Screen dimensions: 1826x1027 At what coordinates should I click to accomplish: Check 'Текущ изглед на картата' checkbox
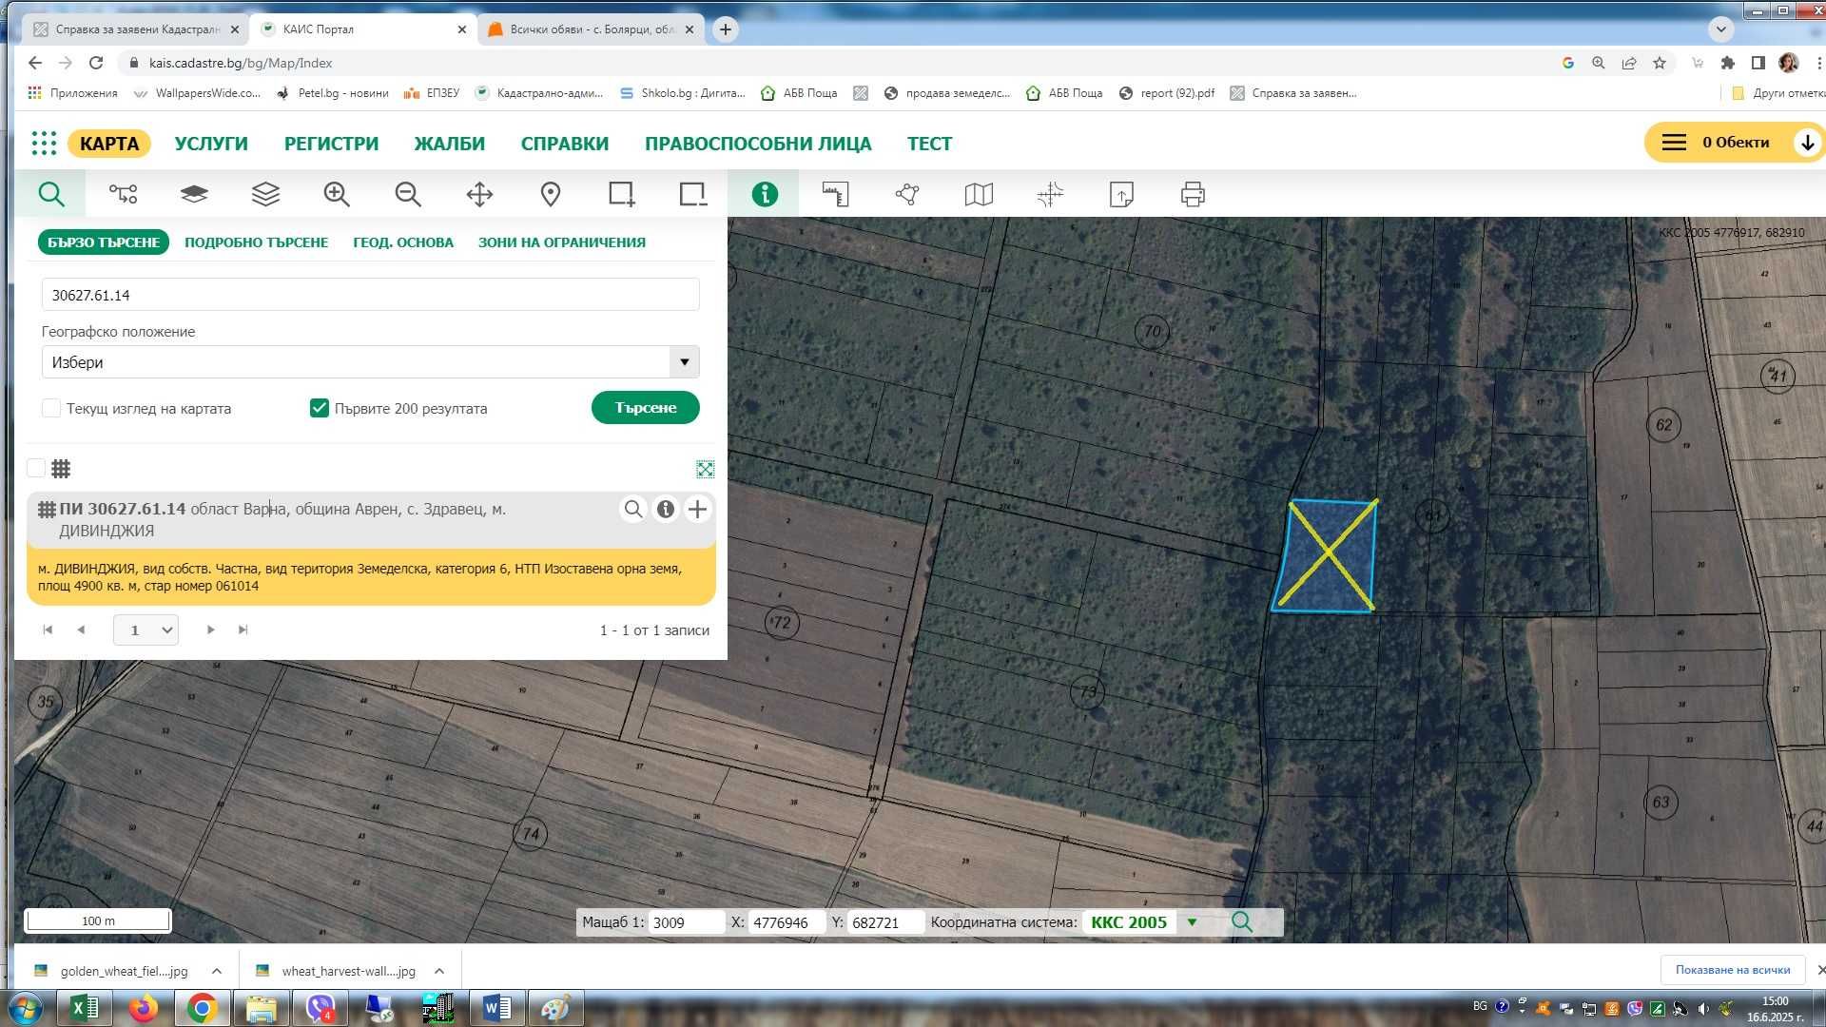point(51,408)
